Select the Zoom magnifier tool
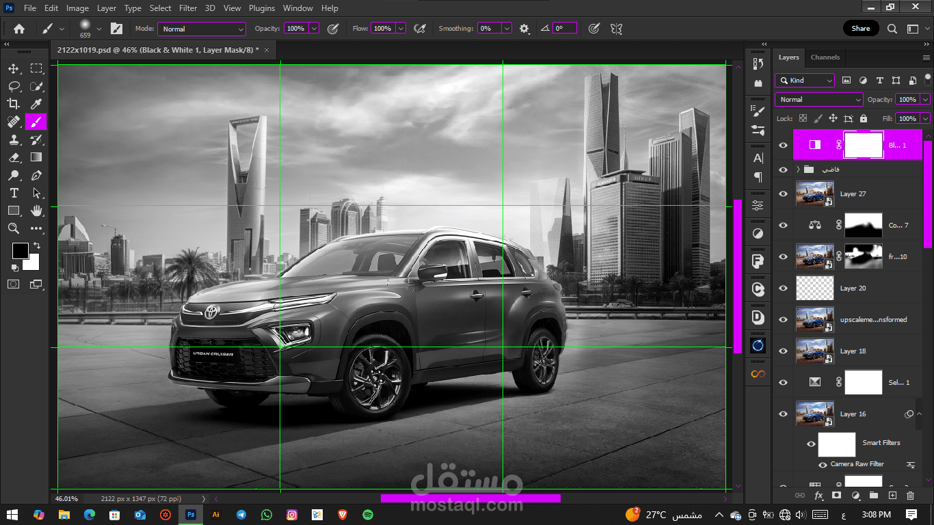This screenshot has width=934, height=525. tap(14, 228)
